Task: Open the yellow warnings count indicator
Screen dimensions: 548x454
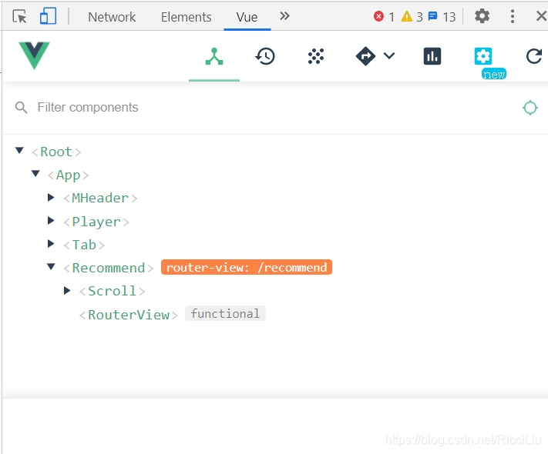Action: pyautogui.click(x=412, y=16)
